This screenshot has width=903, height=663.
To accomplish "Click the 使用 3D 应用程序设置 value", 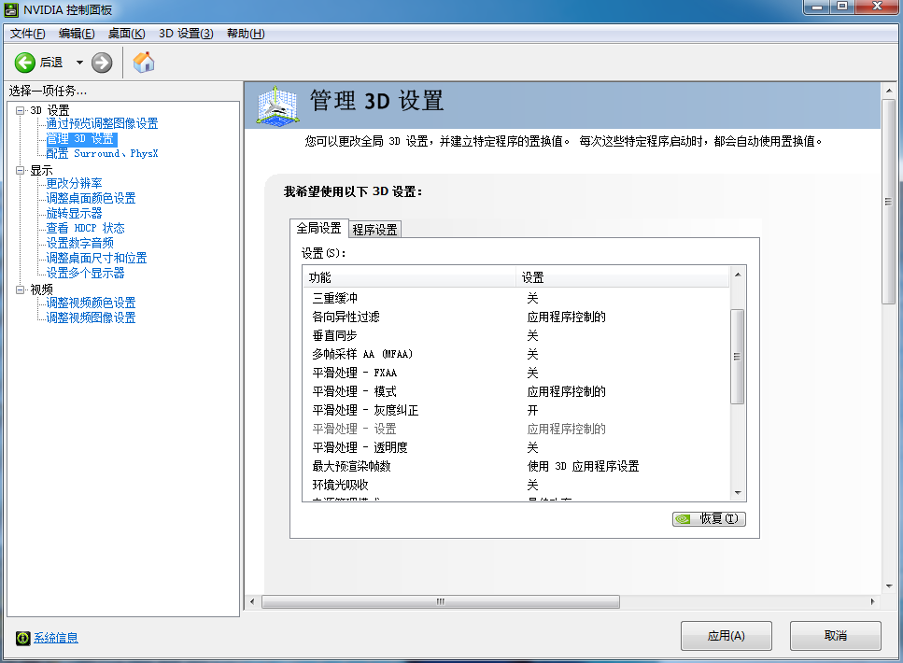I will (x=584, y=466).
